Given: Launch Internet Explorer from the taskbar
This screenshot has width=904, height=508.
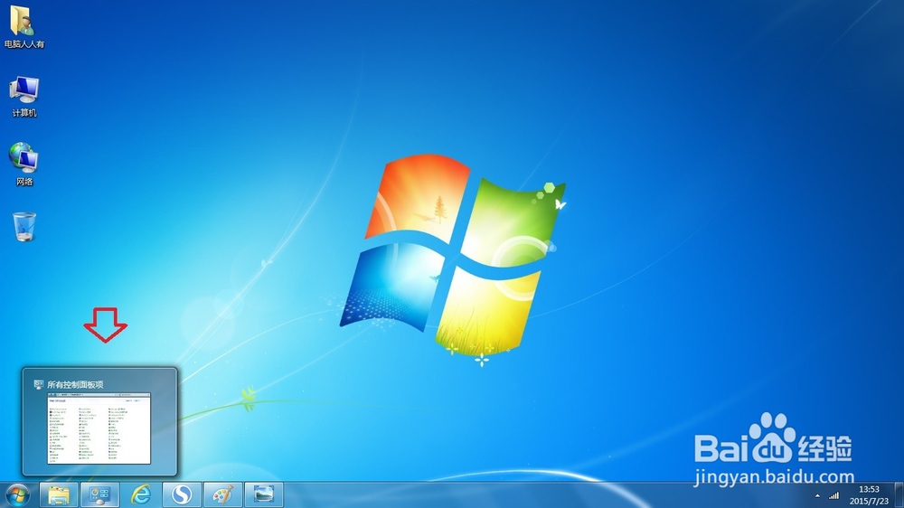Looking at the screenshot, I should coord(141,494).
